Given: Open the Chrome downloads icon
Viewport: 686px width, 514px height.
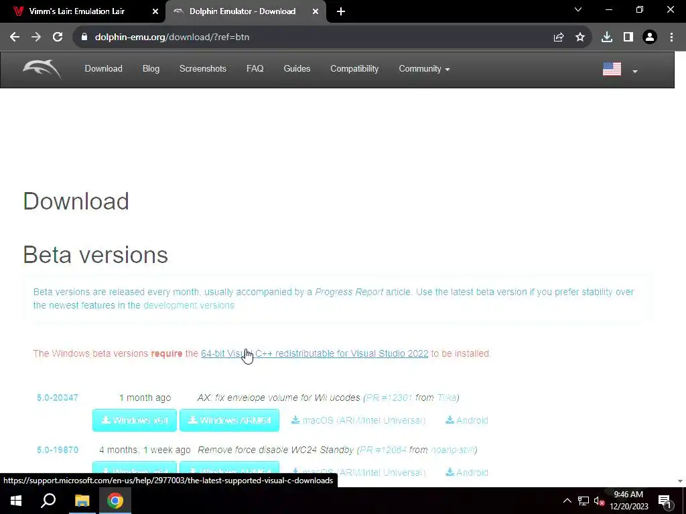Looking at the screenshot, I should click(x=607, y=37).
